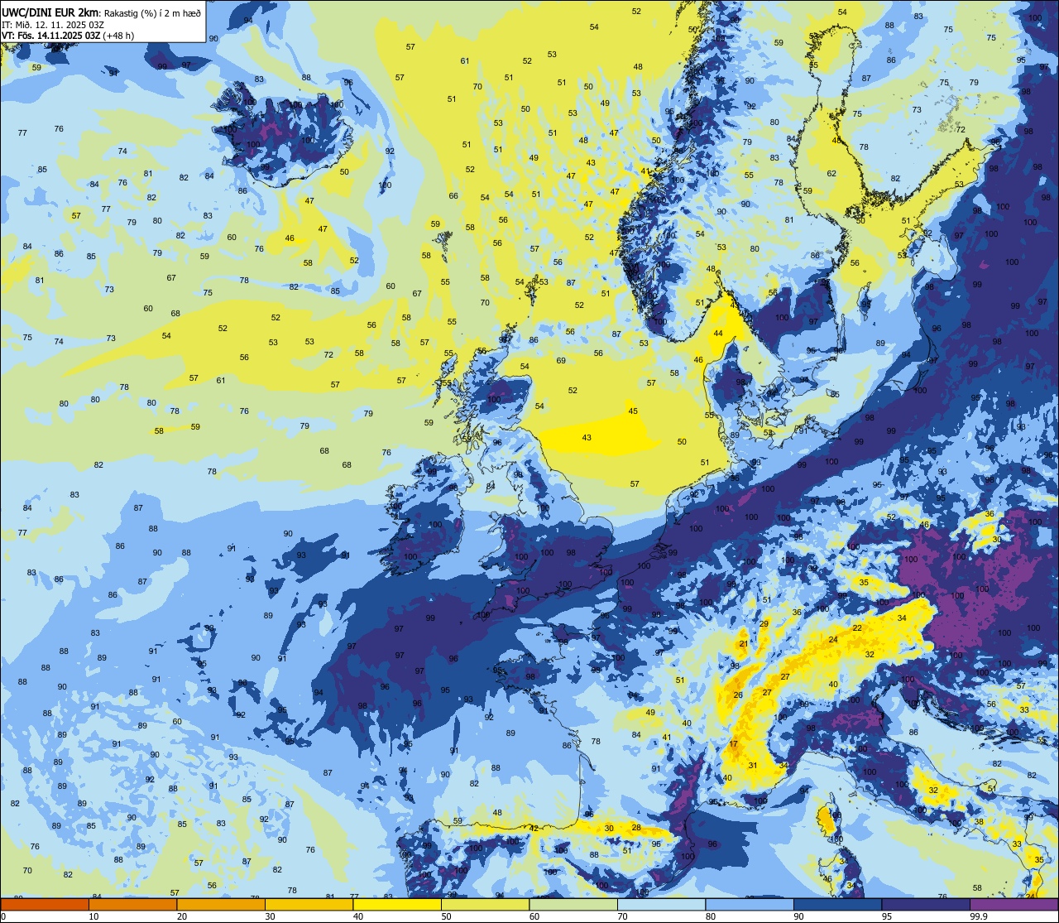The image size is (1059, 923).
Task: Click the dark orange 0–10 legend swatch
Action: [x=45, y=905]
